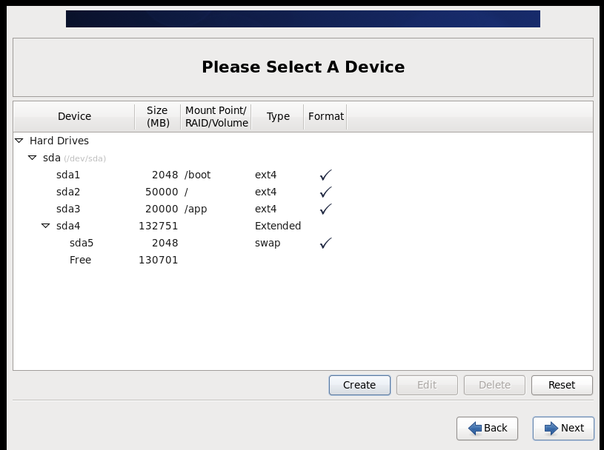Click the 50000 size value

pyautogui.click(x=162, y=192)
